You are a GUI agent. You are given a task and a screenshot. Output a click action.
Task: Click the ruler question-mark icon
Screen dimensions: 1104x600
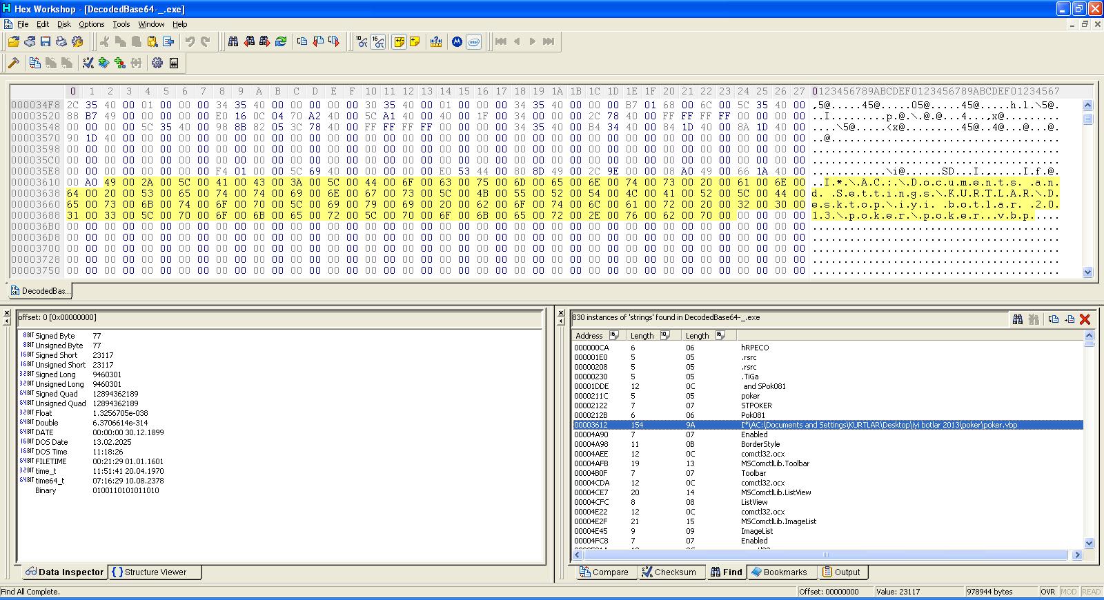click(436, 41)
